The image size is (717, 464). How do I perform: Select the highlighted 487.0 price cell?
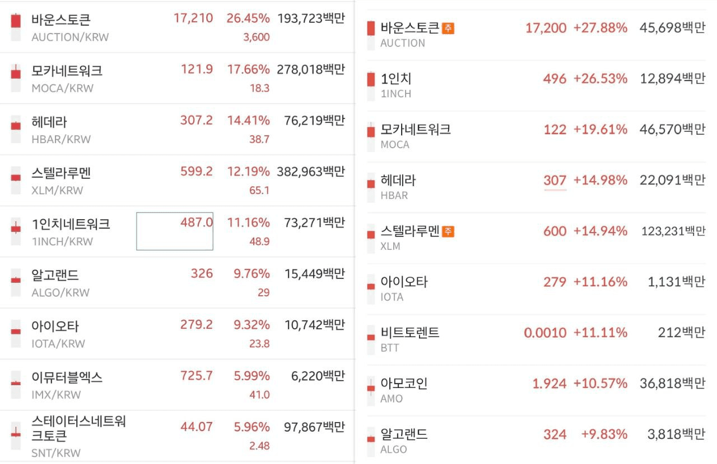click(175, 231)
